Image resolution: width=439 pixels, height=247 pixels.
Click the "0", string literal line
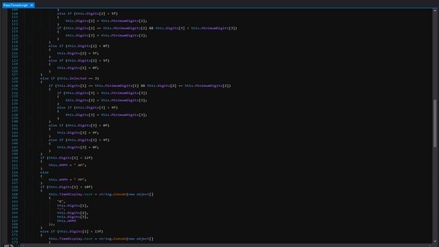[61, 202]
